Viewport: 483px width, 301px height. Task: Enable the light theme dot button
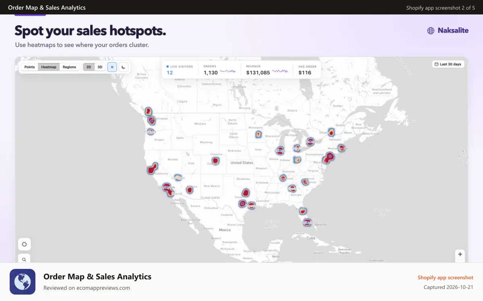pos(112,67)
